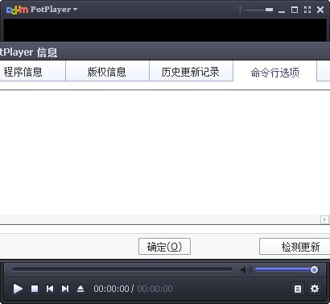Close the PotPlayer window
Viewport: 330px width, 304px height.
click(x=320, y=10)
